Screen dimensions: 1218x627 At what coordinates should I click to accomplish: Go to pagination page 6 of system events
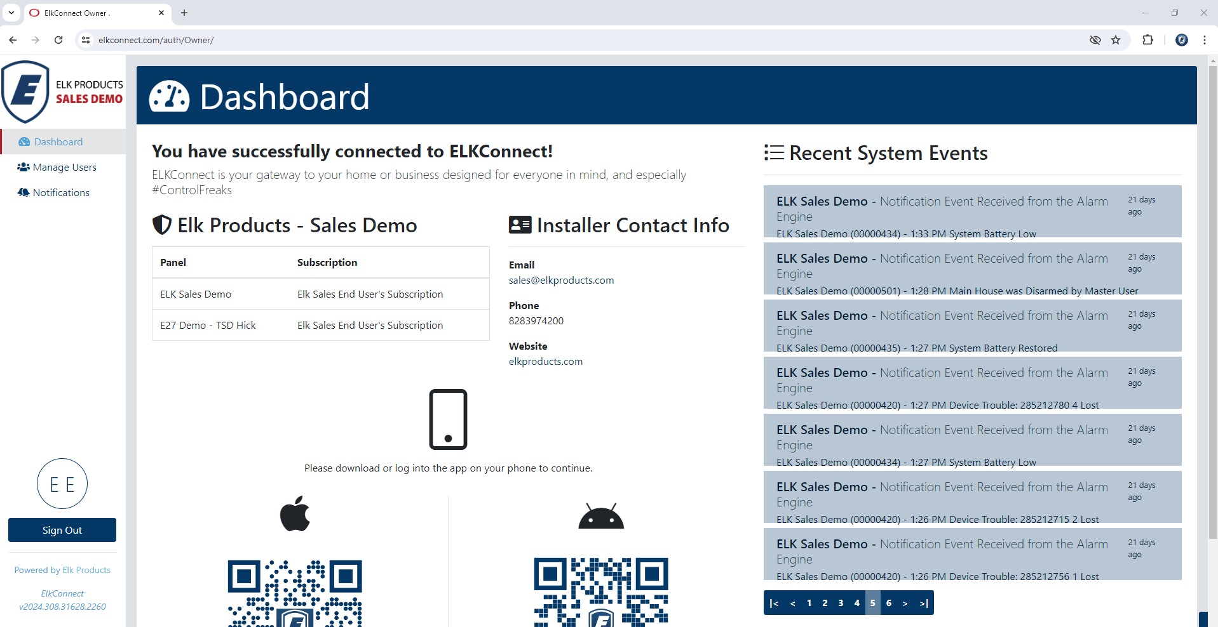(888, 603)
